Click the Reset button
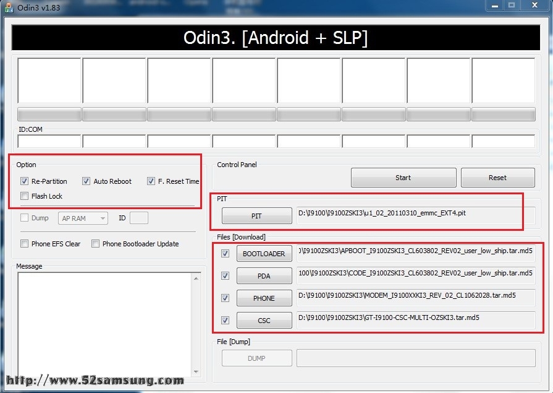The width and height of the screenshot is (553, 393). (x=497, y=178)
